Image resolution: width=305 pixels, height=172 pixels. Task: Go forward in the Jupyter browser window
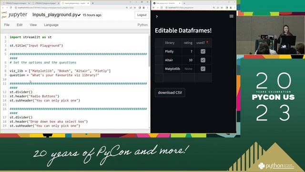(x=7, y=8)
